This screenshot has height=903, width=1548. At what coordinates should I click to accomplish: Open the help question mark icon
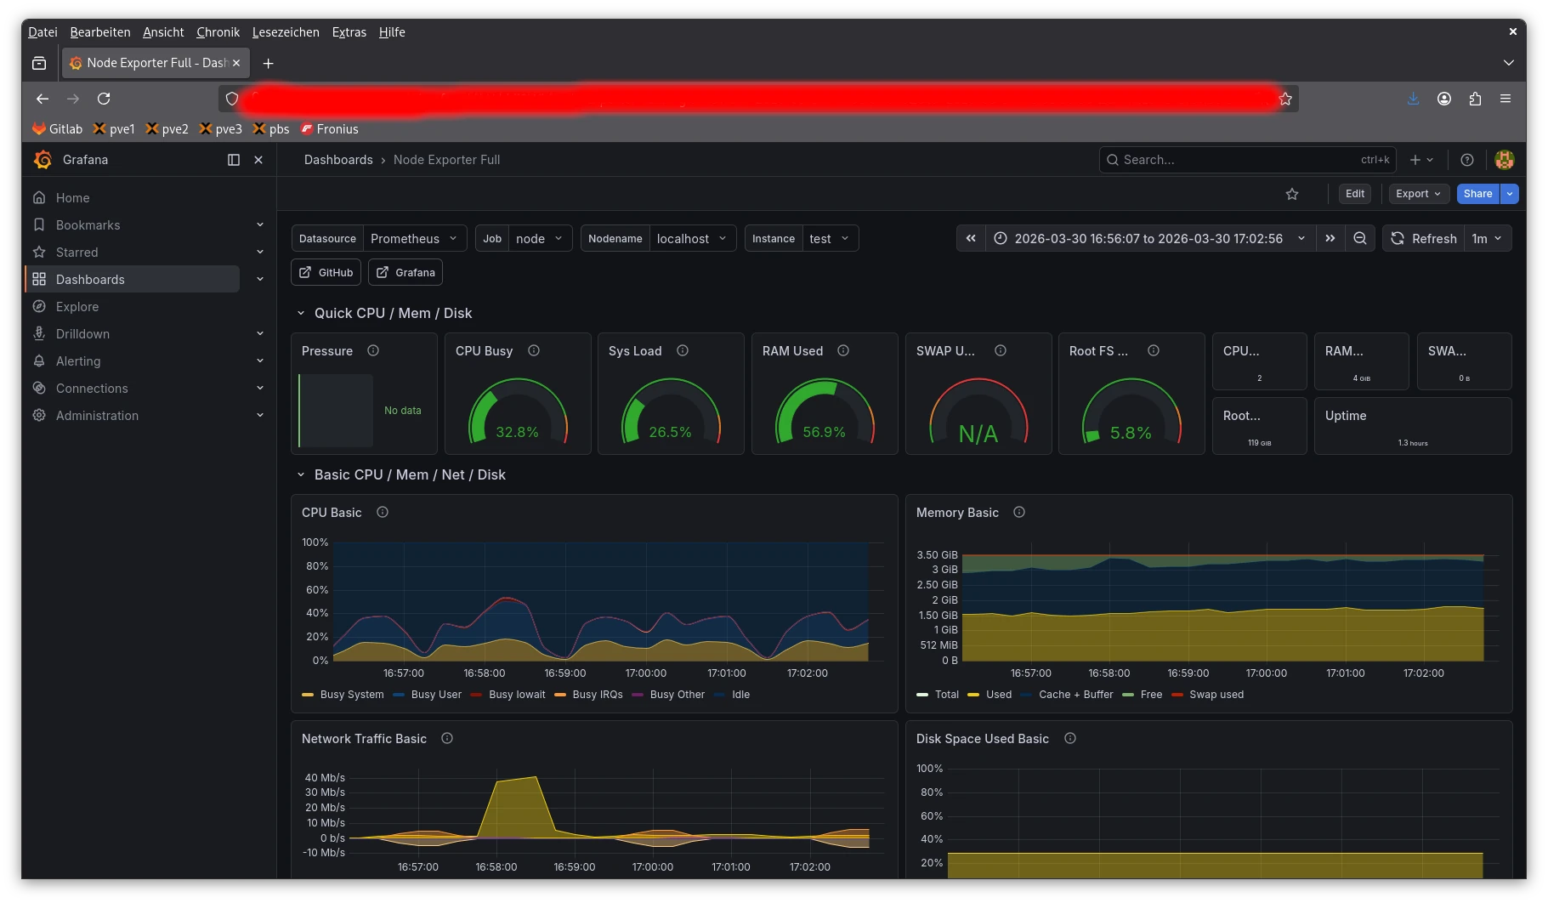tap(1467, 160)
